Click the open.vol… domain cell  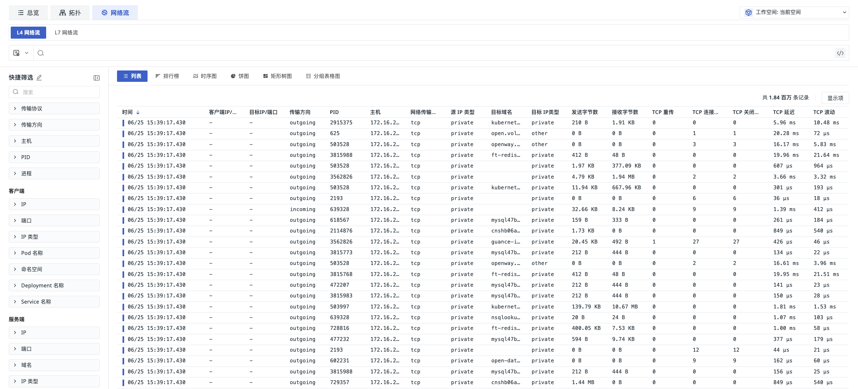505,133
